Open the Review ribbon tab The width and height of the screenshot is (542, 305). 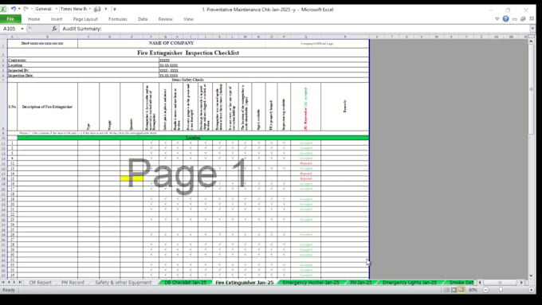pos(165,19)
